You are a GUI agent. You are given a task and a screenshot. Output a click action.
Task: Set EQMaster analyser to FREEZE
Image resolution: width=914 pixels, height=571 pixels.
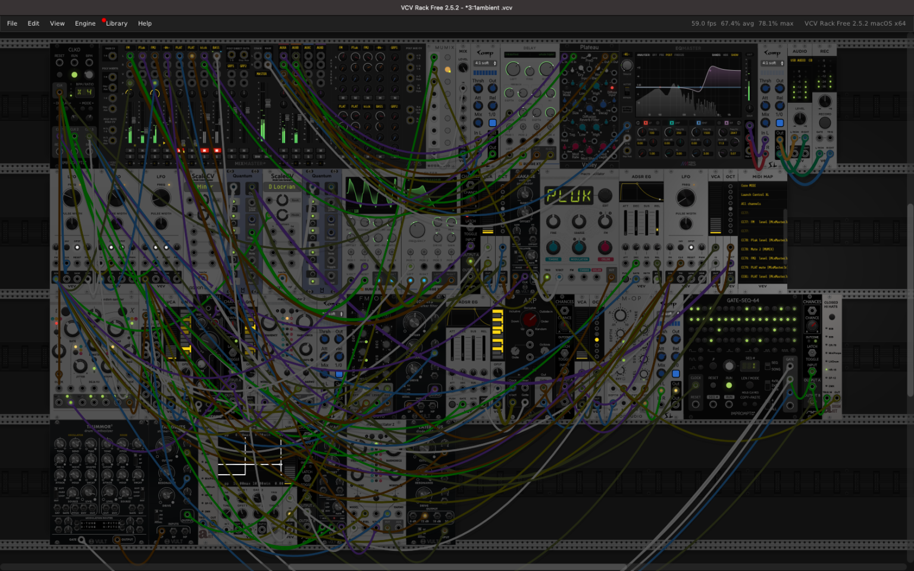(679, 55)
